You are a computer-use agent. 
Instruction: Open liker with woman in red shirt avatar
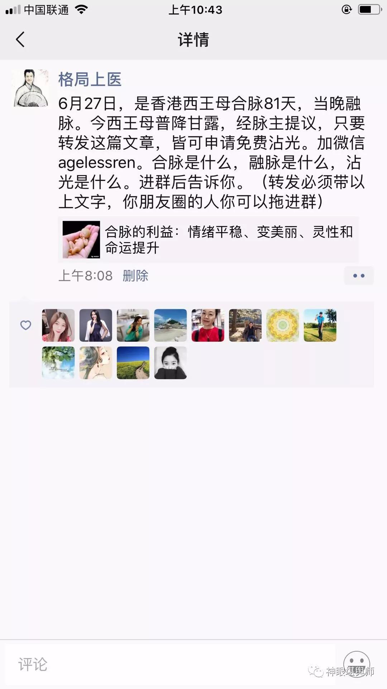click(x=208, y=325)
